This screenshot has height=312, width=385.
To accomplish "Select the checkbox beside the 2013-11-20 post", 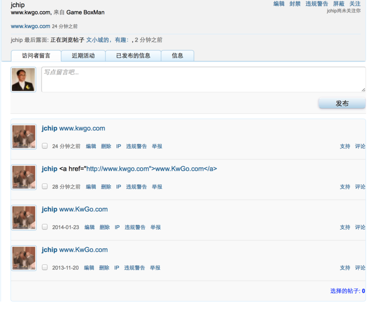I will (45, 267).
